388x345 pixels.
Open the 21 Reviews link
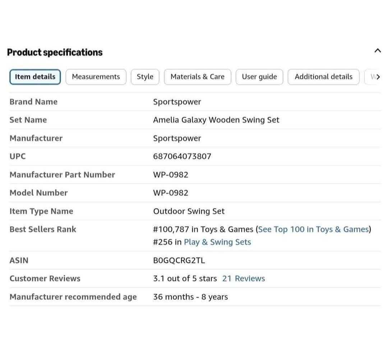click(244, 278)
